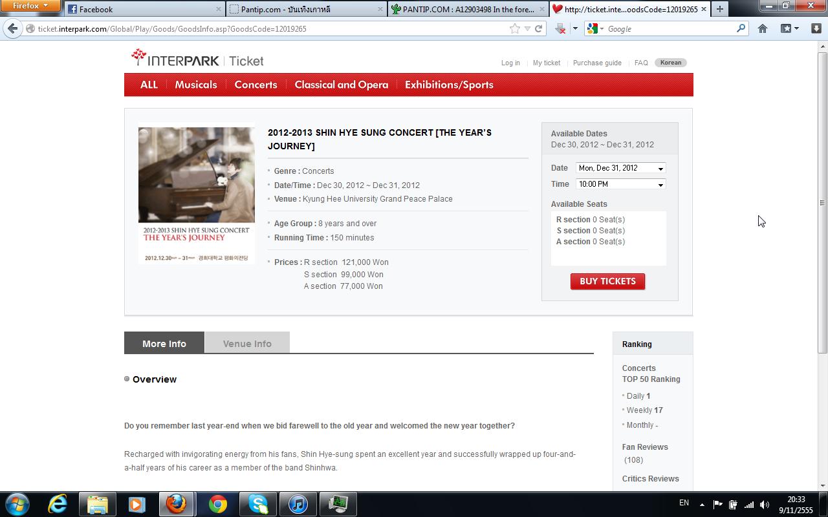The image size is (828, 517).
Task: Reload the page with refresh icon
Action: click(x=538, y=28)
